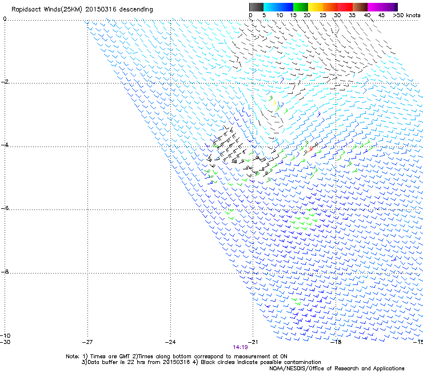Viewport: 423px width, 372px height.
Task: Click the '40' legend tick label
Action: [367, 15]
